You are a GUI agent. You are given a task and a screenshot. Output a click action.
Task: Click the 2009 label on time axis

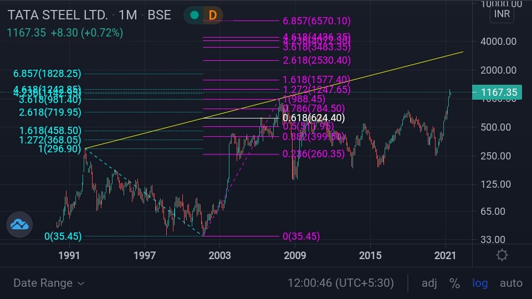click(294, 255)
